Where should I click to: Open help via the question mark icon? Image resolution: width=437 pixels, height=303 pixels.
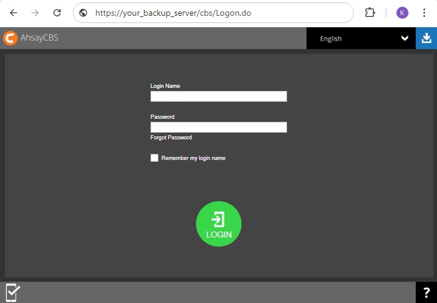click(x=427, y=293)
